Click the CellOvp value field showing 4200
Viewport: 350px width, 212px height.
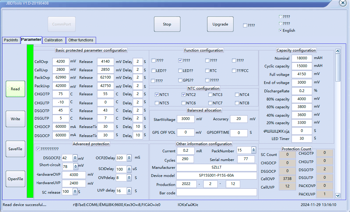(61, 61)
